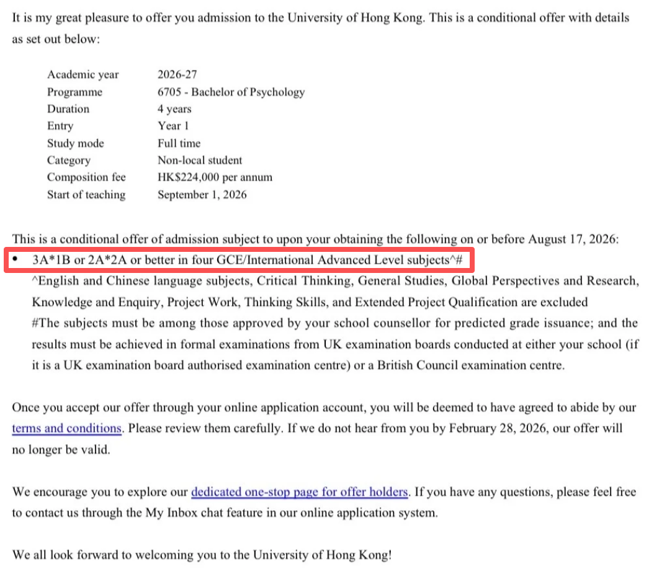The height and width of the screenshot is (572, 654).
Task: Click the Duration value 4 years
Action: [174, 109]
